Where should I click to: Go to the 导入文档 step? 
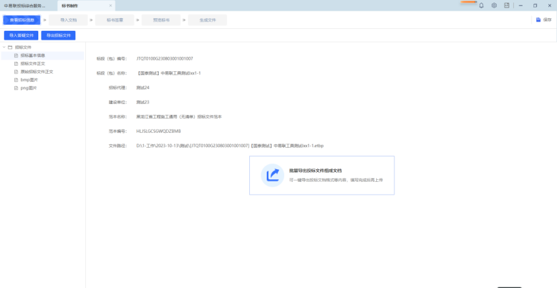tap(69, 20)
